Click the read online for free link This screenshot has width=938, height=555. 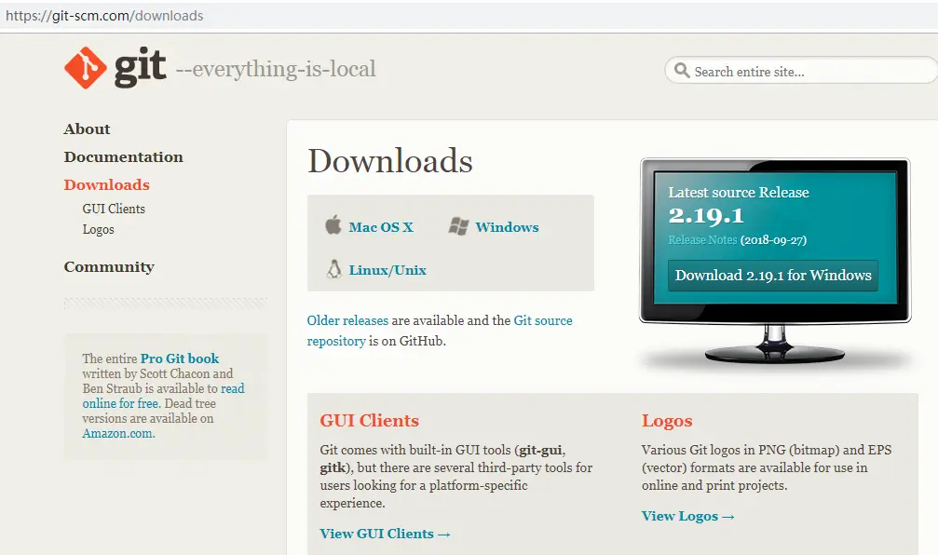[163, 396]
